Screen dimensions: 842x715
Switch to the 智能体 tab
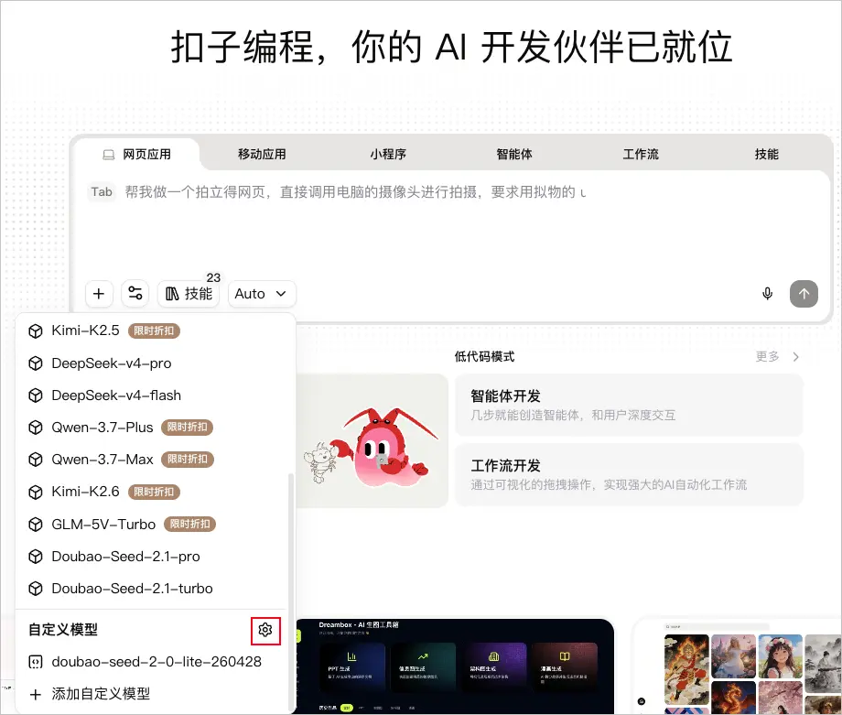[x=514, y=155]
